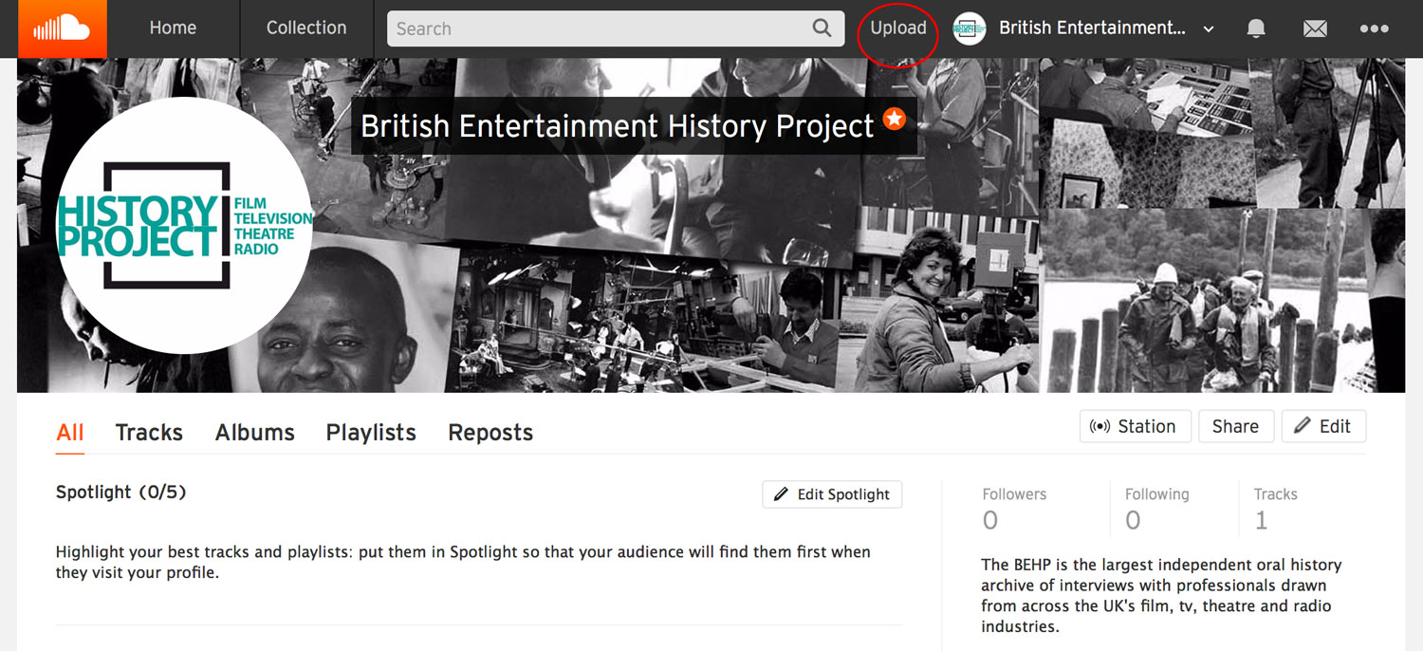This screenshot has height=651, width=1423.
Task: Switch to the Albums tab
Action: [254, 433]
